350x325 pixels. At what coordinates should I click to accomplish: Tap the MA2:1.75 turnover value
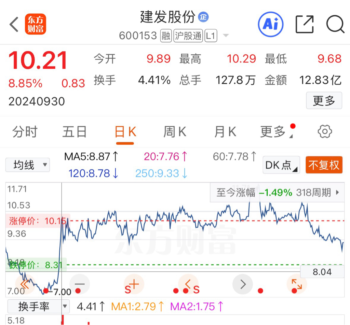pos(197,307)
